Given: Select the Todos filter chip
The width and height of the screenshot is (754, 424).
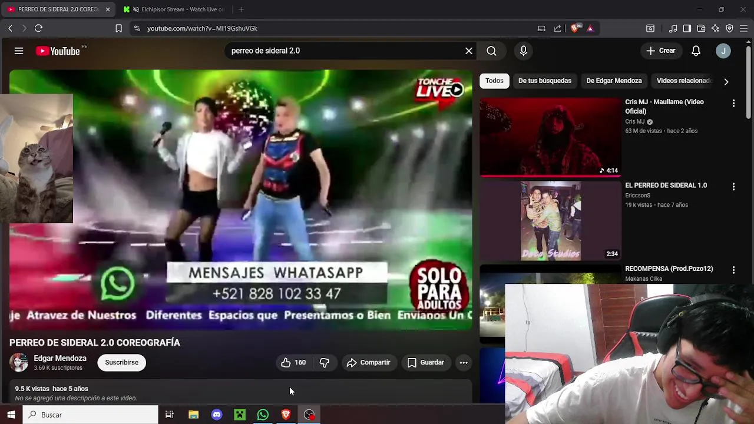Looking at the screenshot, I should pos(494,81).
